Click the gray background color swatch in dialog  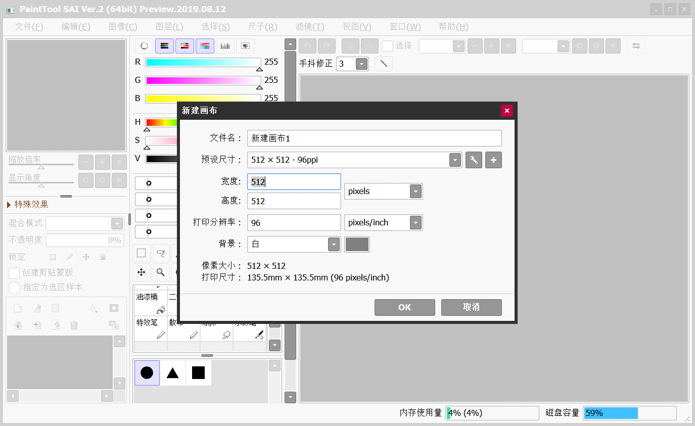357,244
